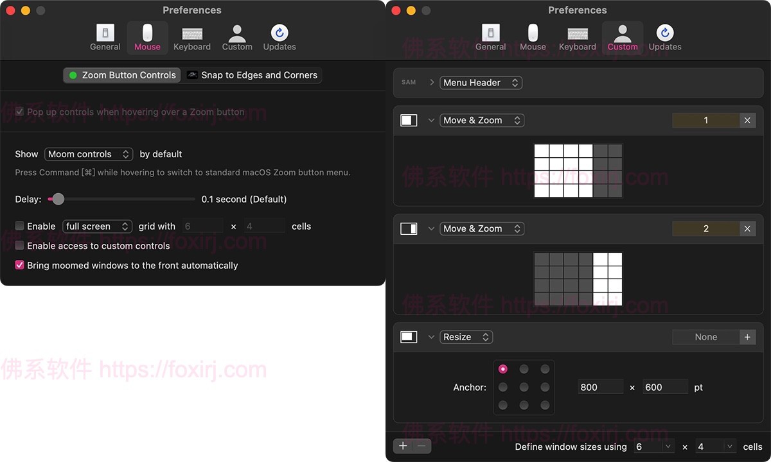The width and height of the screenshot is (771, 462).
Task: Click the right-half layout icon for shortcut 2
Action: click(409, 229)
